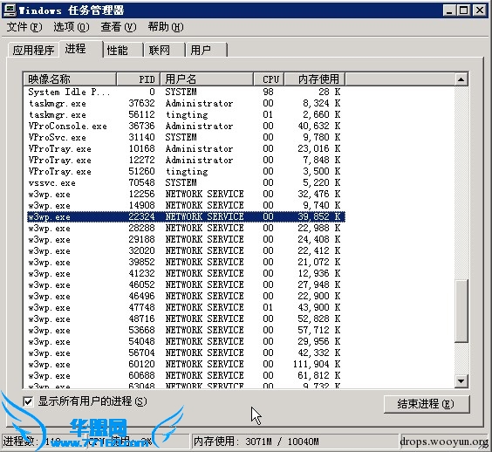Select w3wp.exe with PID 53668
Screen dimensions: 492x452
[x=186, y=330]
